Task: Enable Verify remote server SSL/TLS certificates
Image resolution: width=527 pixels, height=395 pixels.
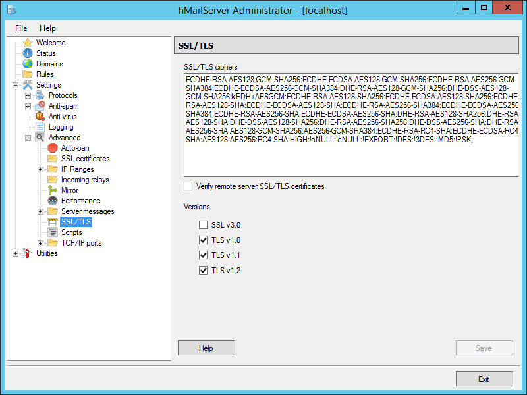Action: coord(188,186)
